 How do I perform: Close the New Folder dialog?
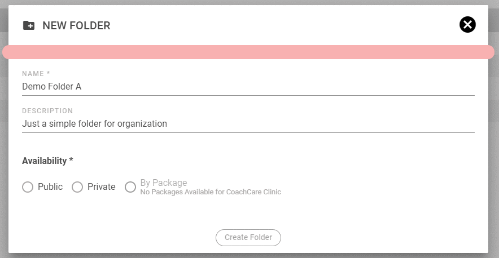pos(467,25)
